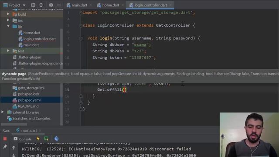Click the External Libraries icon
Image resolution: width=279 pixels, height=157 pixels.
pos(9,112)
